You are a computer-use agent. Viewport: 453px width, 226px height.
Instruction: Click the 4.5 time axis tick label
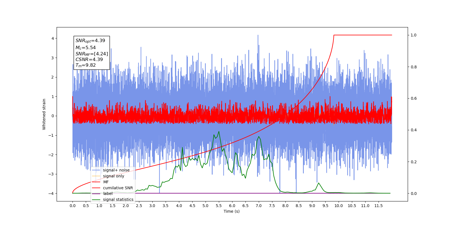click(192, 206)
